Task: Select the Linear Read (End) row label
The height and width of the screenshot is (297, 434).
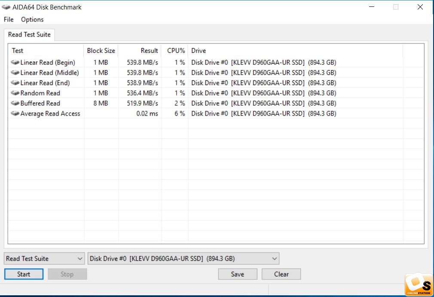Action: pos(45,83)
